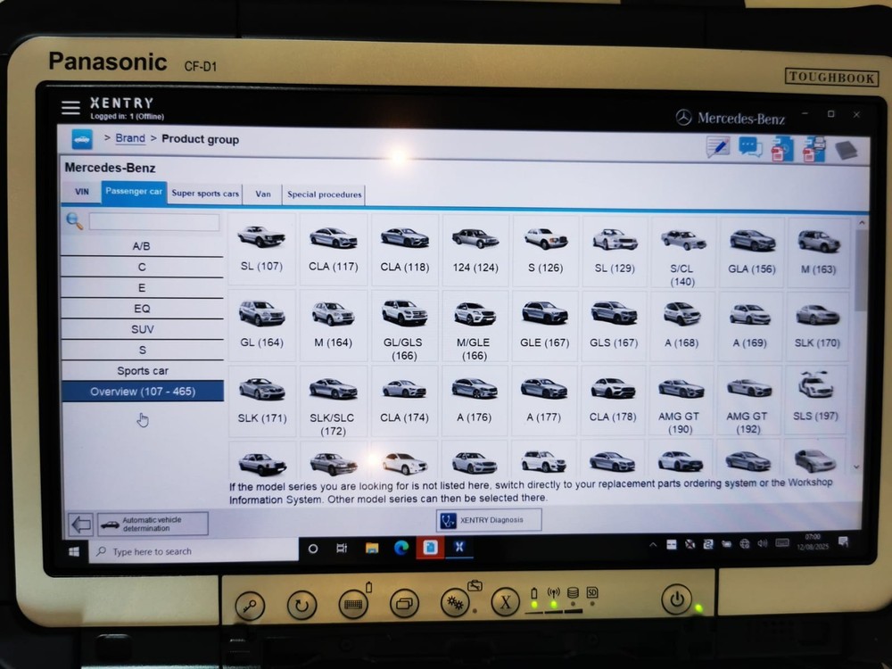
Task: Select the GLA (156) model
Action: click(751, 253)
